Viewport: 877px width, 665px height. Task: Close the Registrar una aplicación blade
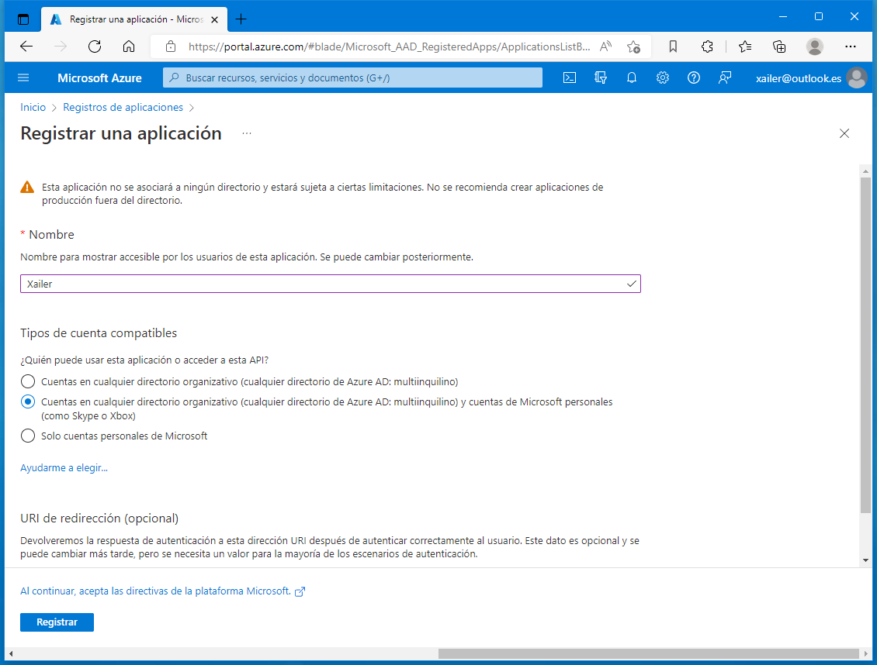(844, 133)
